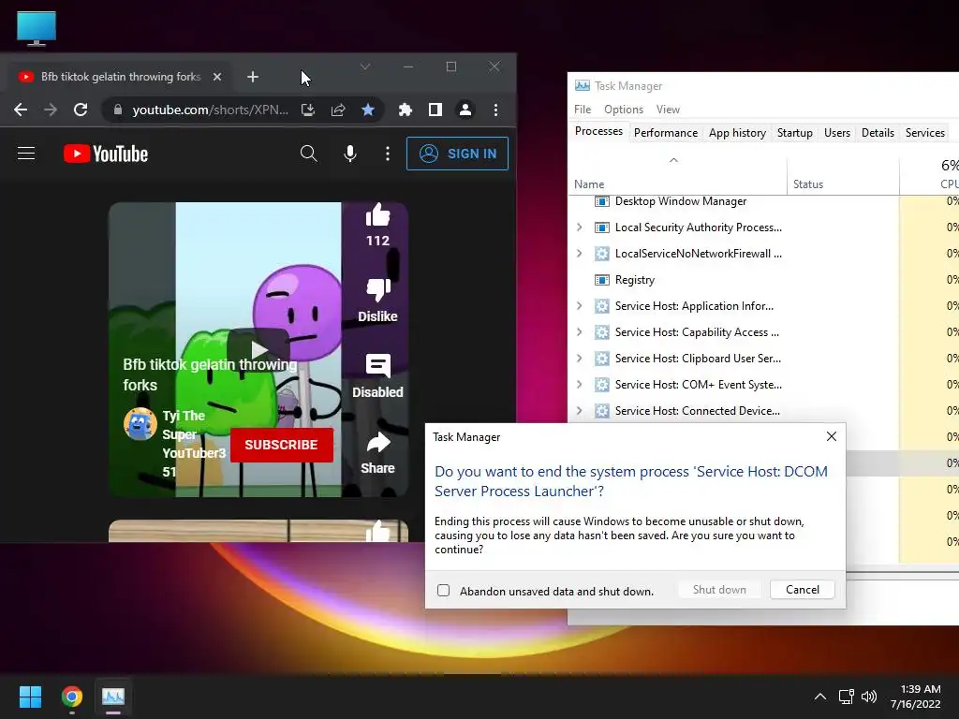Open a new Chrome tab

click(x=253, y=77)
